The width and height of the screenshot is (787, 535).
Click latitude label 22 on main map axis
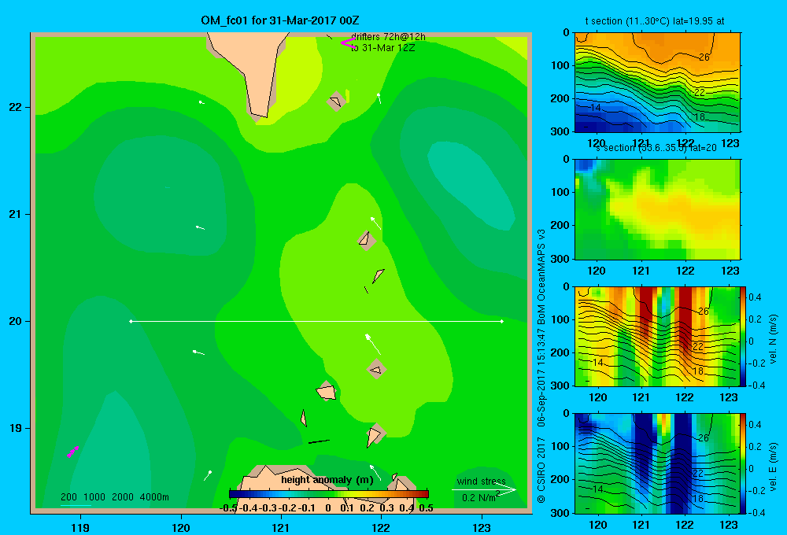click(16, 107)
